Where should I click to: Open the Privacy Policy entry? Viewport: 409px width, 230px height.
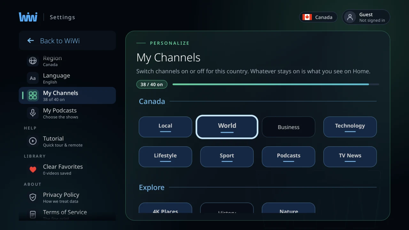click(x=67, y=197)
